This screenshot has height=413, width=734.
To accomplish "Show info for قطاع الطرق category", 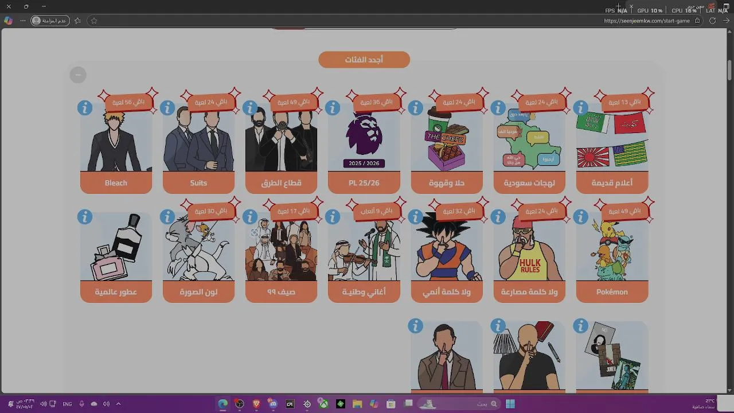I will click(x=250, y=108).
